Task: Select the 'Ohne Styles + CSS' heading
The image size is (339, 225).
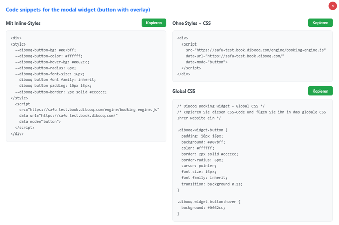Action: point(191,23)
